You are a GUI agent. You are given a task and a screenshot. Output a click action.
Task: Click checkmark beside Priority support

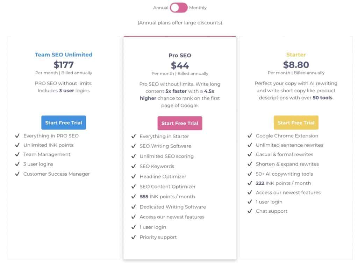(x=134, y=237)
